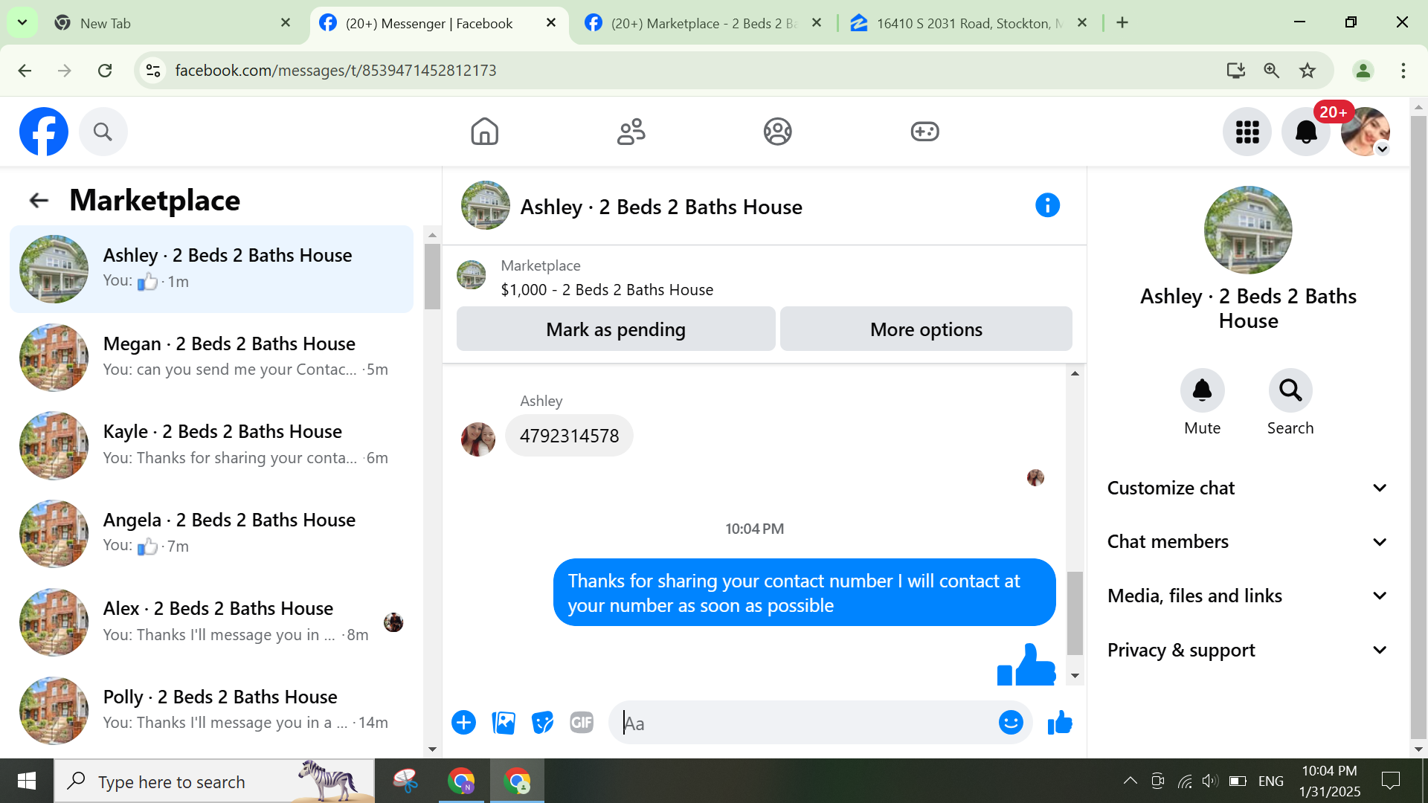This screenshot has height=803, width=1428.
Task: Select the Ashley conversation in chat list
Action: pos(212,269)
